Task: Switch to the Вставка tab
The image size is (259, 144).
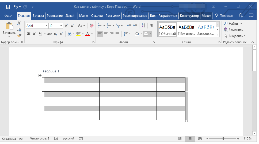Action: point(38,16)
